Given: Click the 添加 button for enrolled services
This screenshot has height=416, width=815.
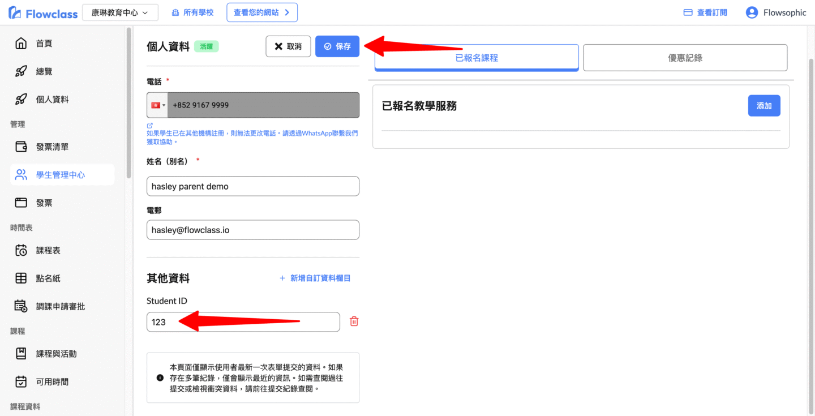Looking at the screenshot, I should click(x=763, y=106).
